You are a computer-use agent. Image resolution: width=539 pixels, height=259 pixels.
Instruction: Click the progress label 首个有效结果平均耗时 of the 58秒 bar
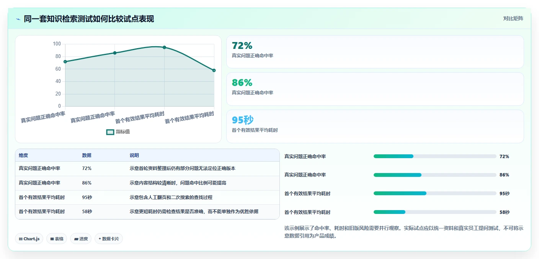click(x=307, y=212)
